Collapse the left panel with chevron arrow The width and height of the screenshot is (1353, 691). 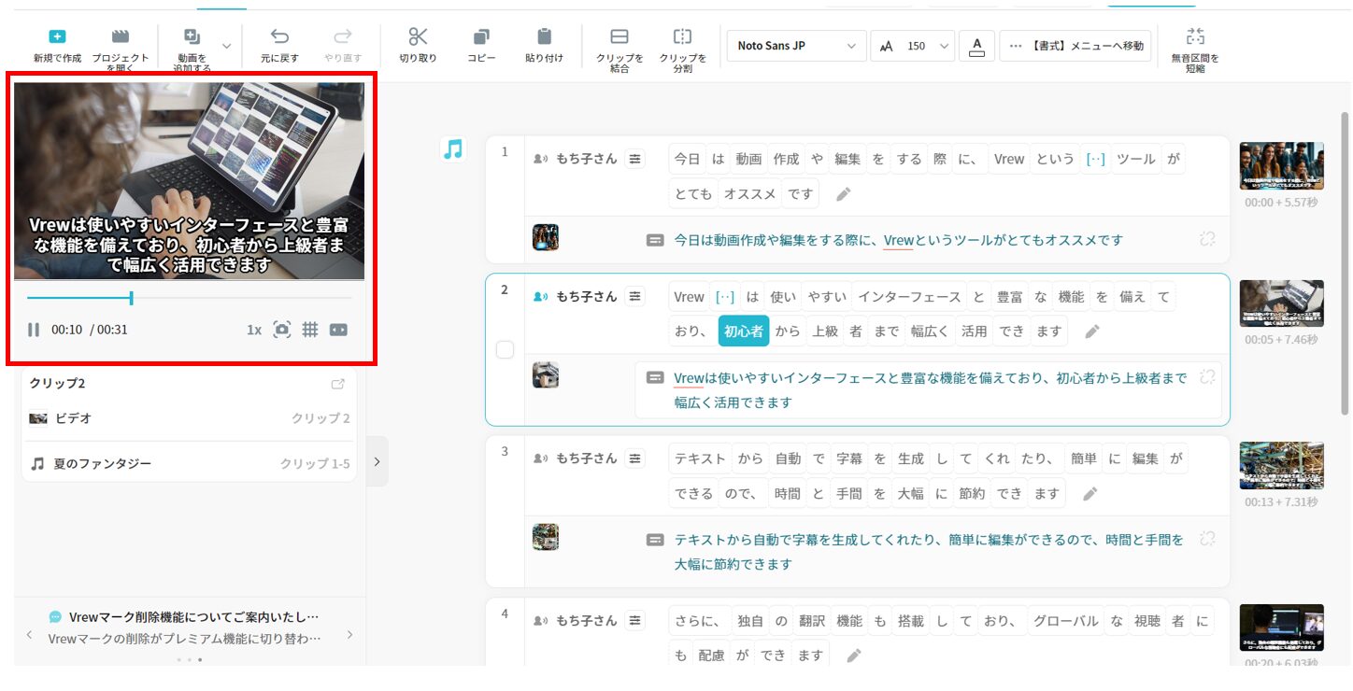coord(377,461)
